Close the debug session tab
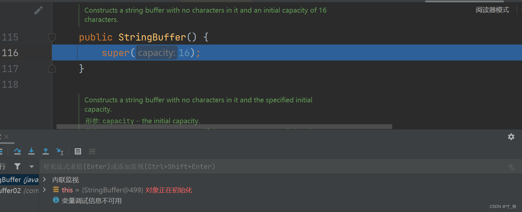 point(7,137)
